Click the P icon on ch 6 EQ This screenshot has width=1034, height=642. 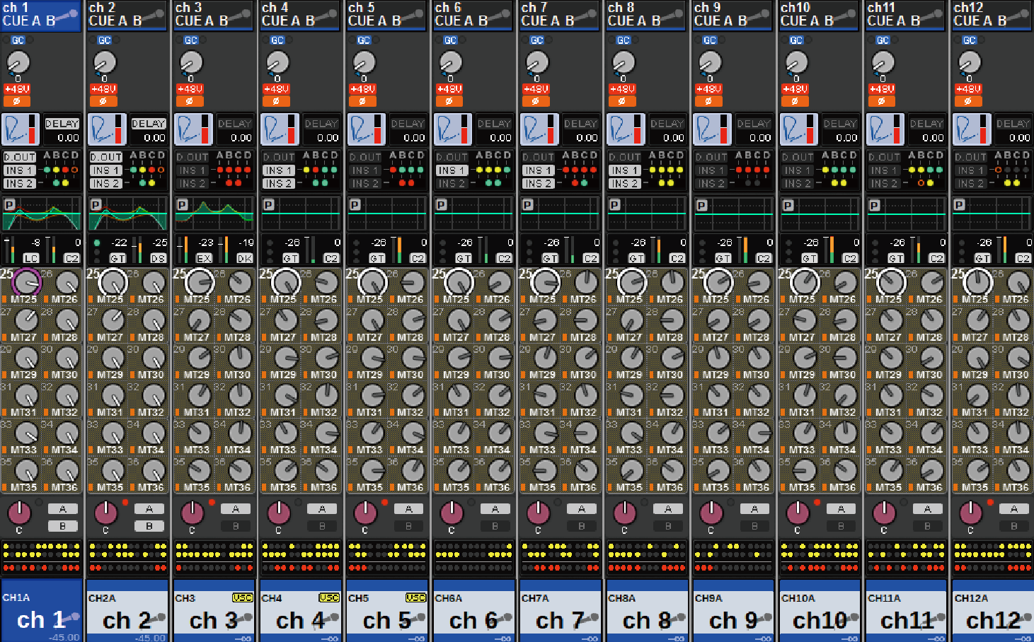click(x=441, y=205)
